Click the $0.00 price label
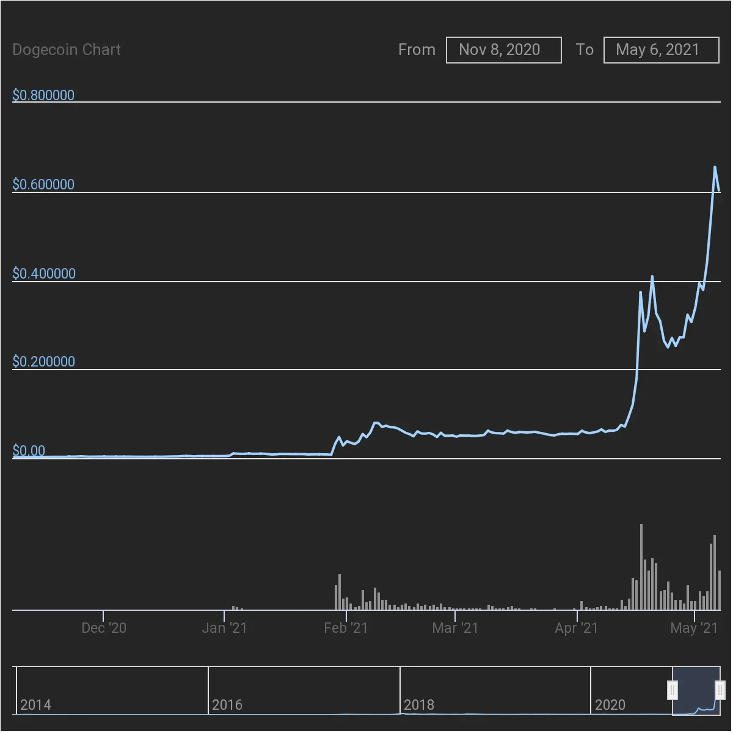This screenshot has width=733, height=733. coord(29,451)
